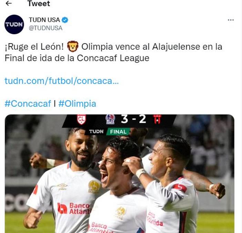The height and width of the screenshot is (233, 242).
Task: Click the blue verified badge
Action: coord(65,20)
